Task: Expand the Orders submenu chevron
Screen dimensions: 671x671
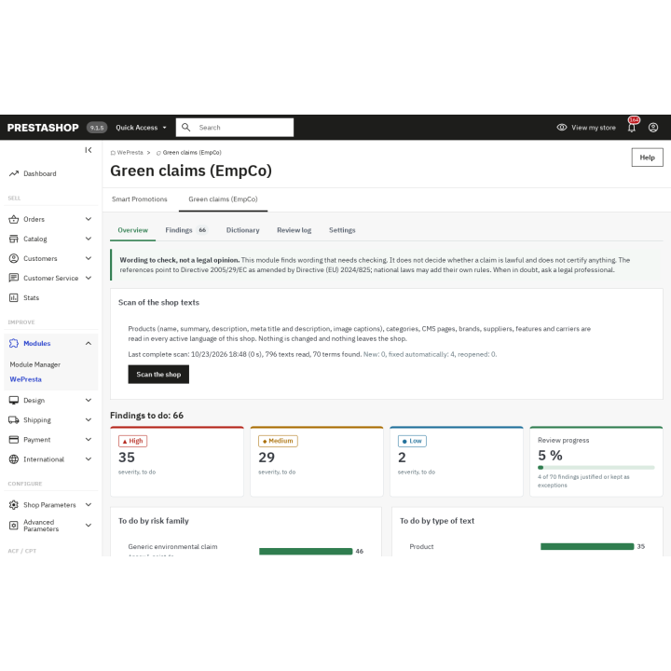Action: (x=89, y=219)
